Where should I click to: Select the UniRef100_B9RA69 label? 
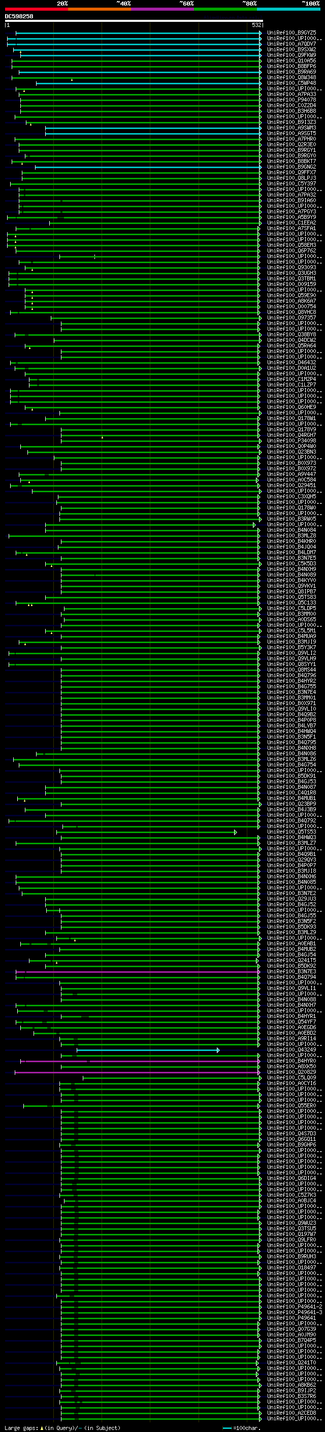pos(291,72)
